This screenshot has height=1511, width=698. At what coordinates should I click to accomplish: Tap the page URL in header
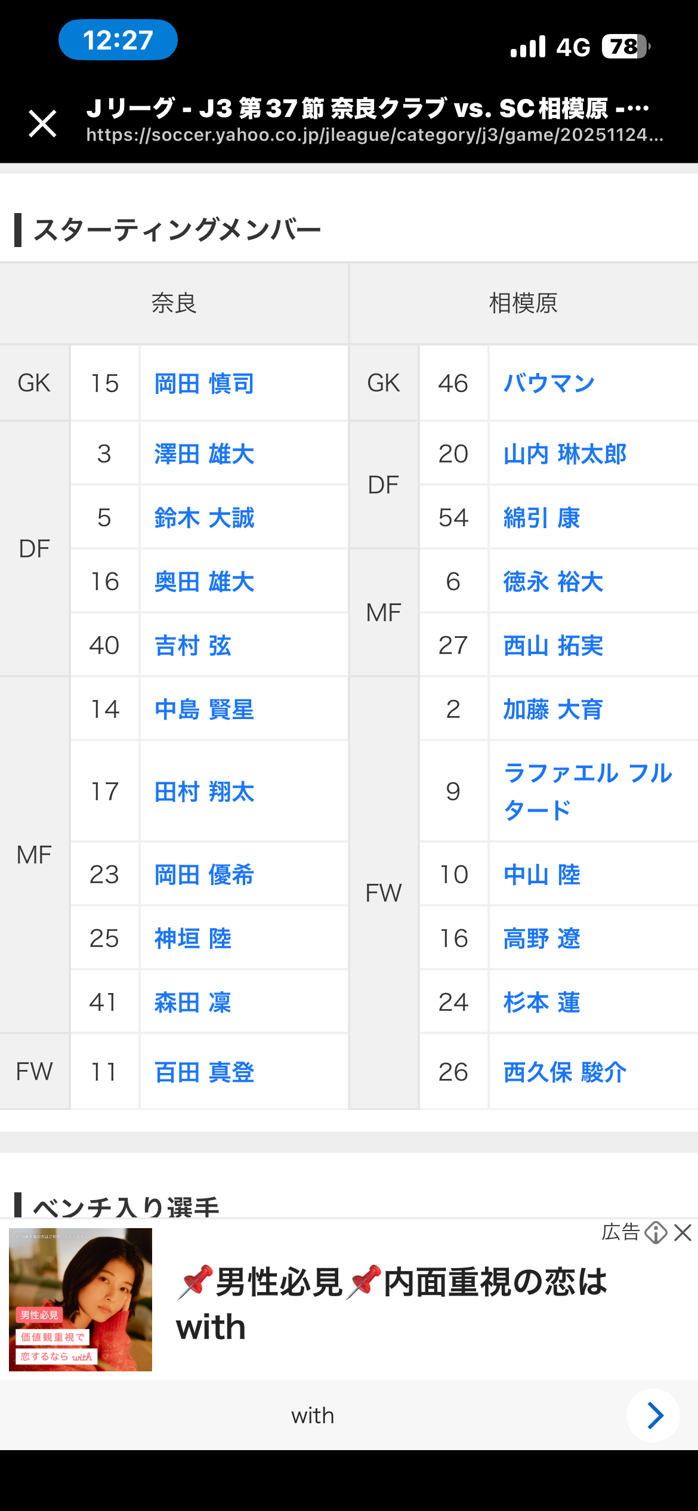374,135
